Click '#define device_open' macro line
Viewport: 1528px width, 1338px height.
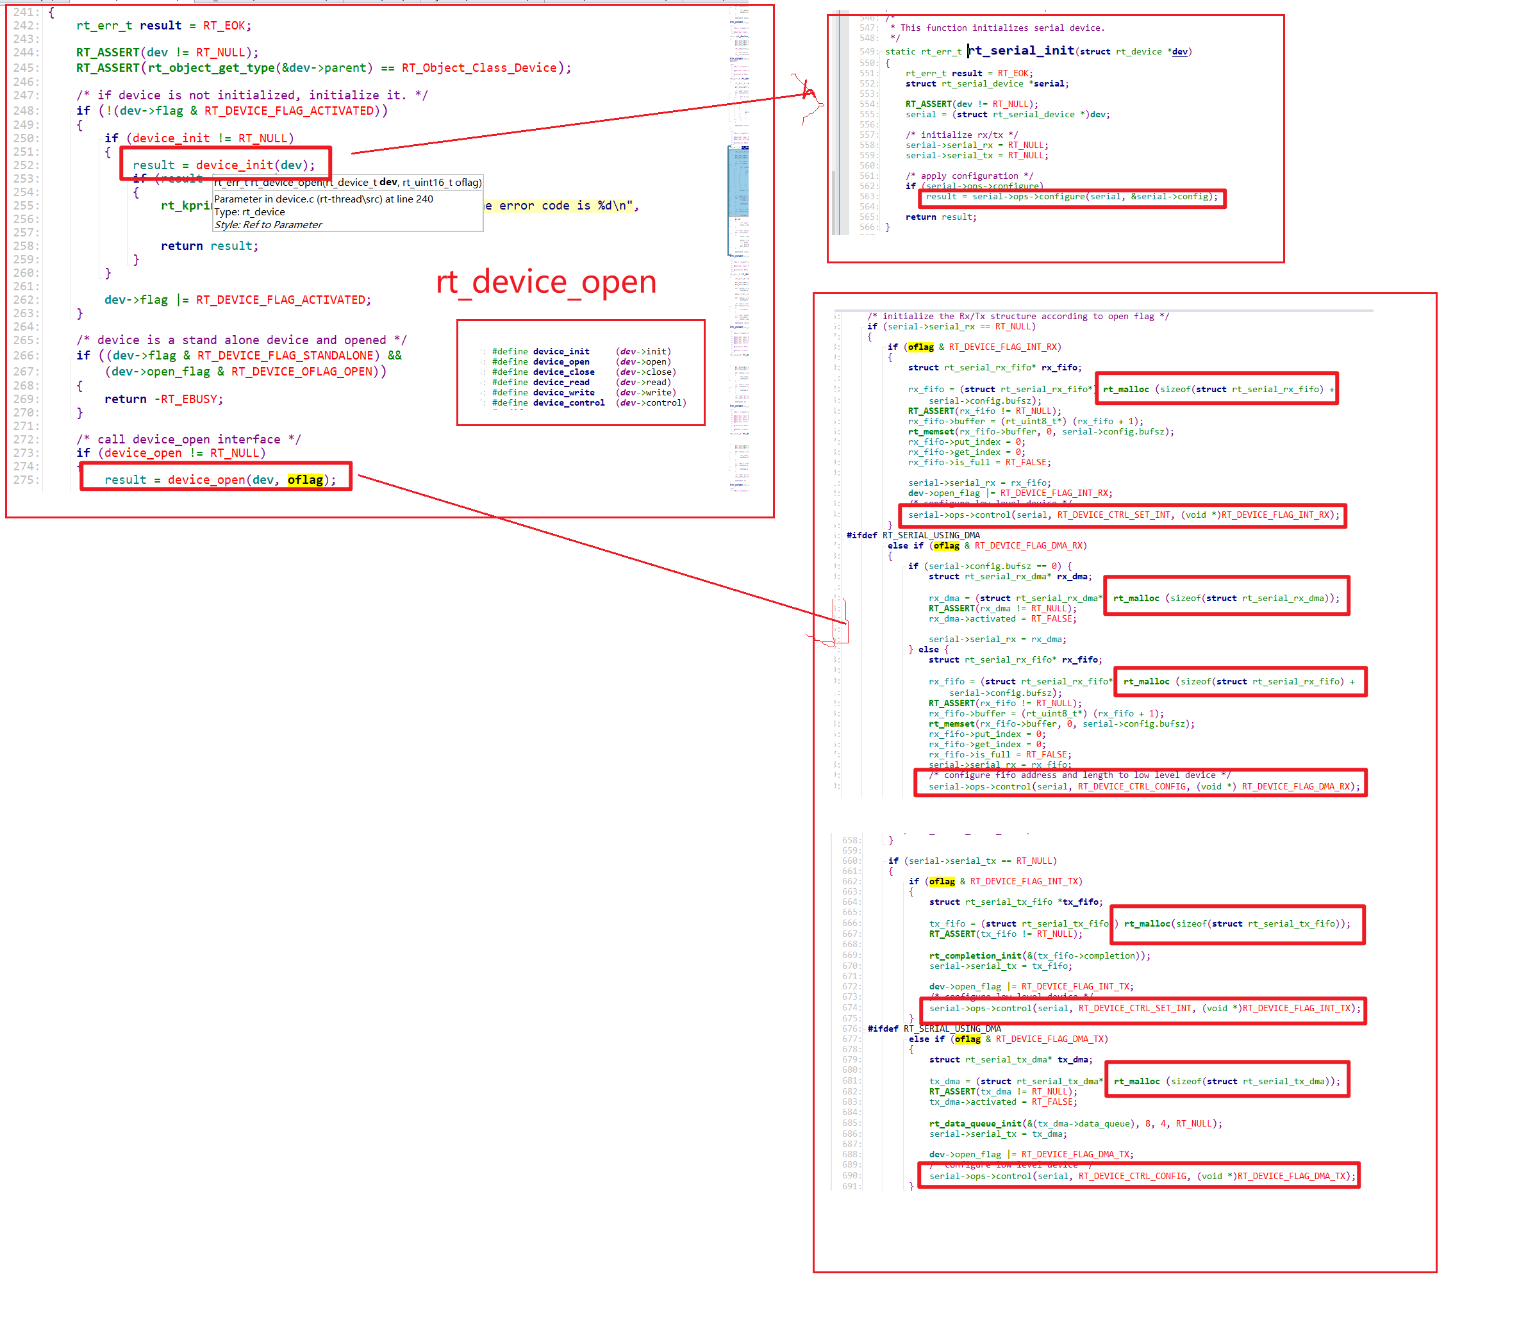[x=581, y=362]
